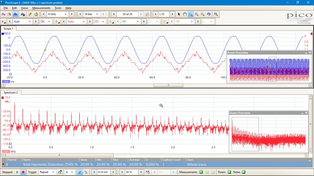
Task: Select the Hand pan tool
Action: tap(185, 14)
